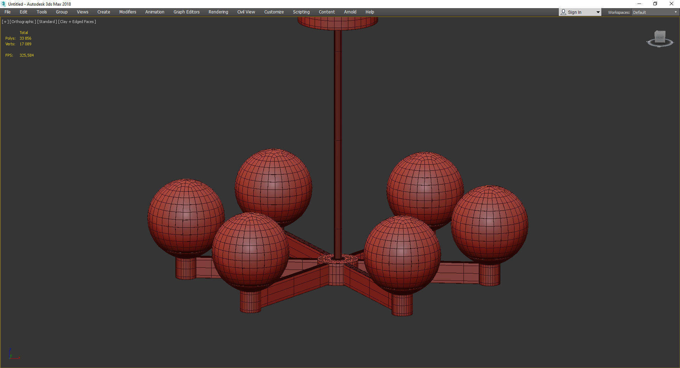Click the 'Total' statistics header
This screenshot has width=680, height=368.
[x=24, y=33]
